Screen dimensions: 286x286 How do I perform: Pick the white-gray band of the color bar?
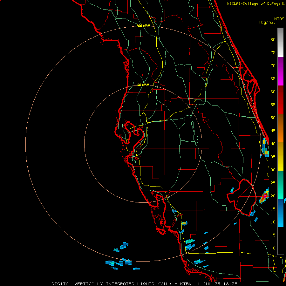pos(281,43)
